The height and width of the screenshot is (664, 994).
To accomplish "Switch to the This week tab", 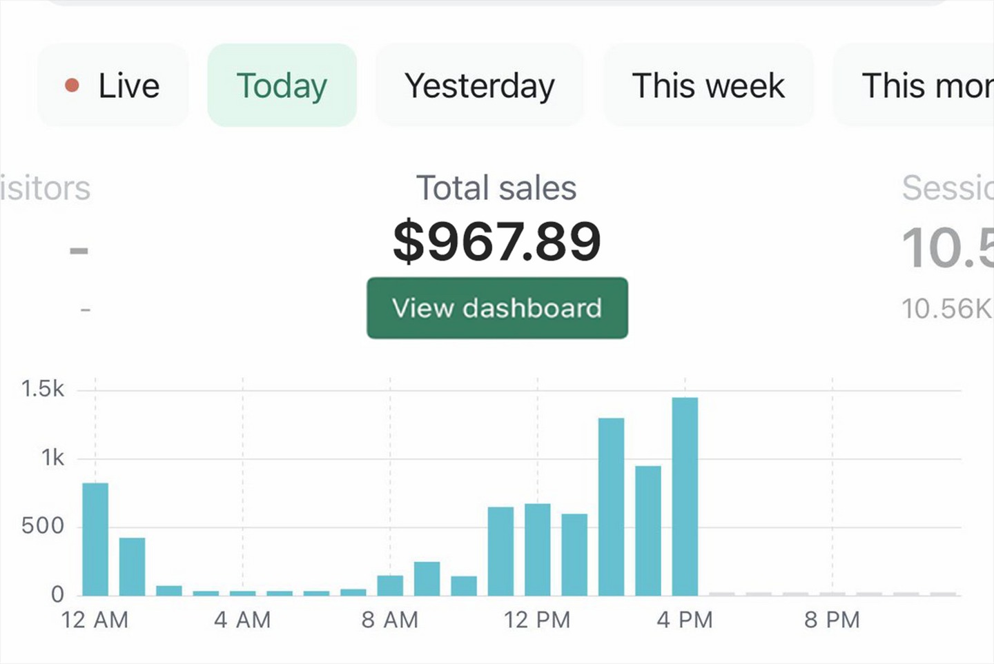I will coord(708,85).
